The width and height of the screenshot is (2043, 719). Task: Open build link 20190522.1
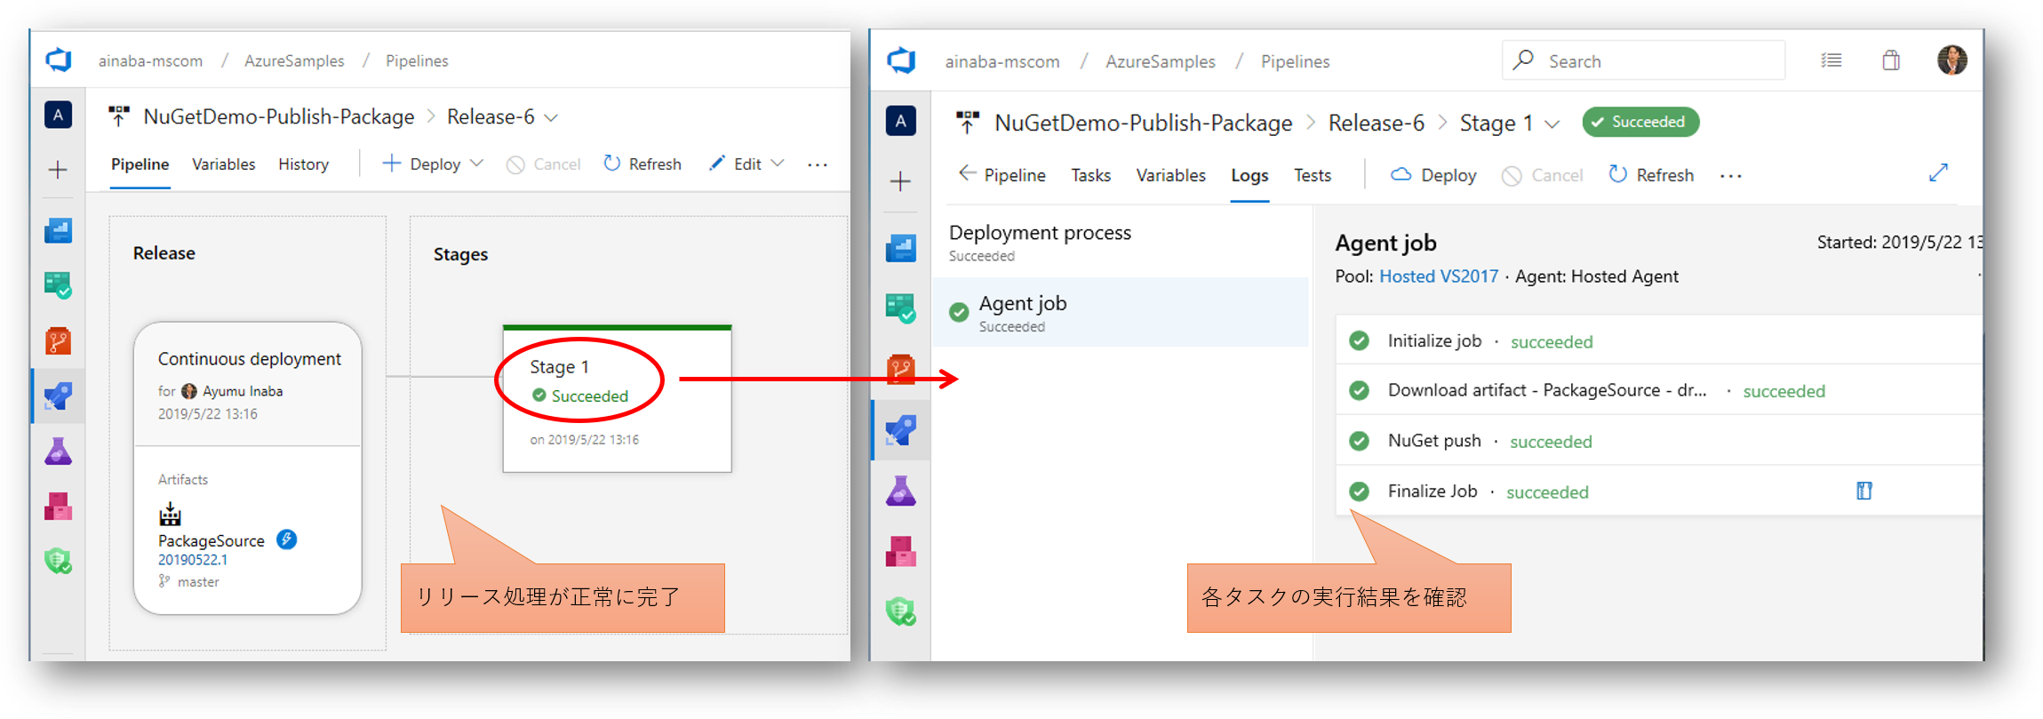click(193, 560)
